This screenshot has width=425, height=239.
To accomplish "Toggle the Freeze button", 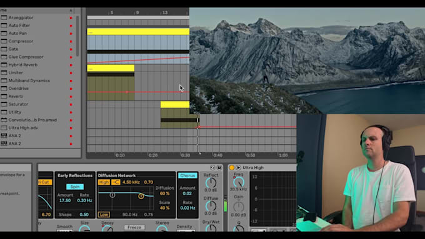I will tap(134, 227).
